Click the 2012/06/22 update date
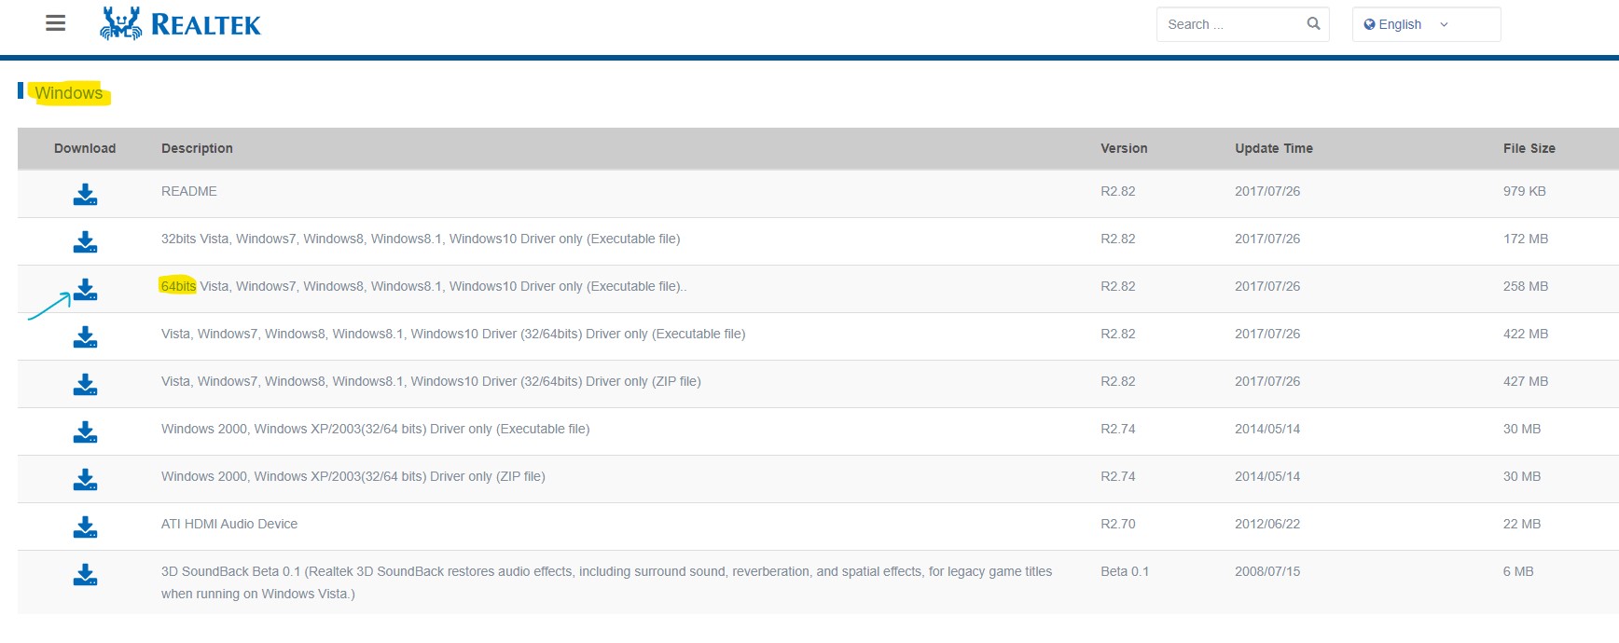Viewport: 1619px width, 643px height. tap(1267, 524)
